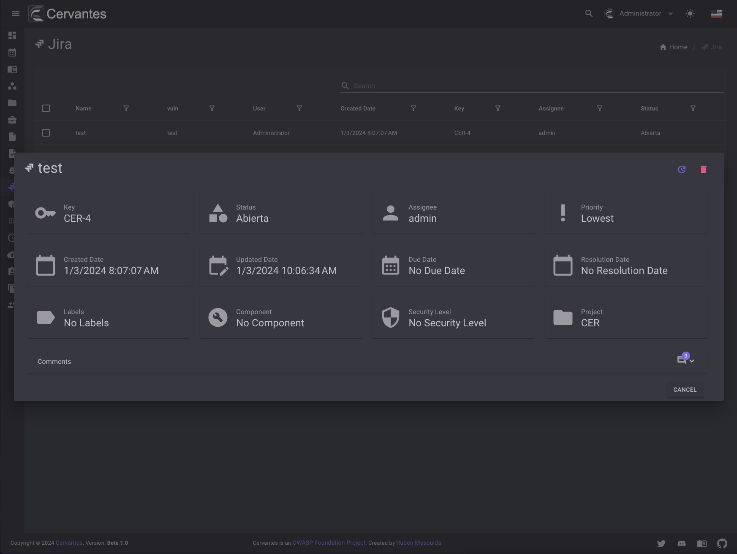Viewport: 737px width, 554px height.
Task: Expand the Comments section chevron
Action: point(692,361)
